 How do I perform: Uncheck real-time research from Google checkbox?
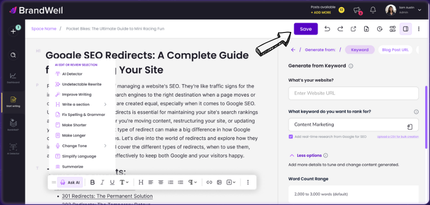point(291,137)
